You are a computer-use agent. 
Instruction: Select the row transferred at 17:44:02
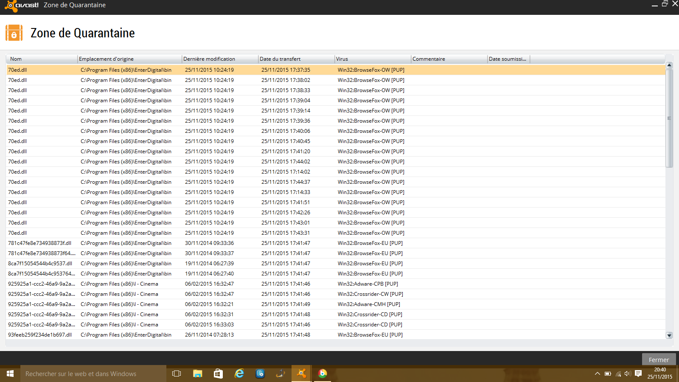coord(336,162)
